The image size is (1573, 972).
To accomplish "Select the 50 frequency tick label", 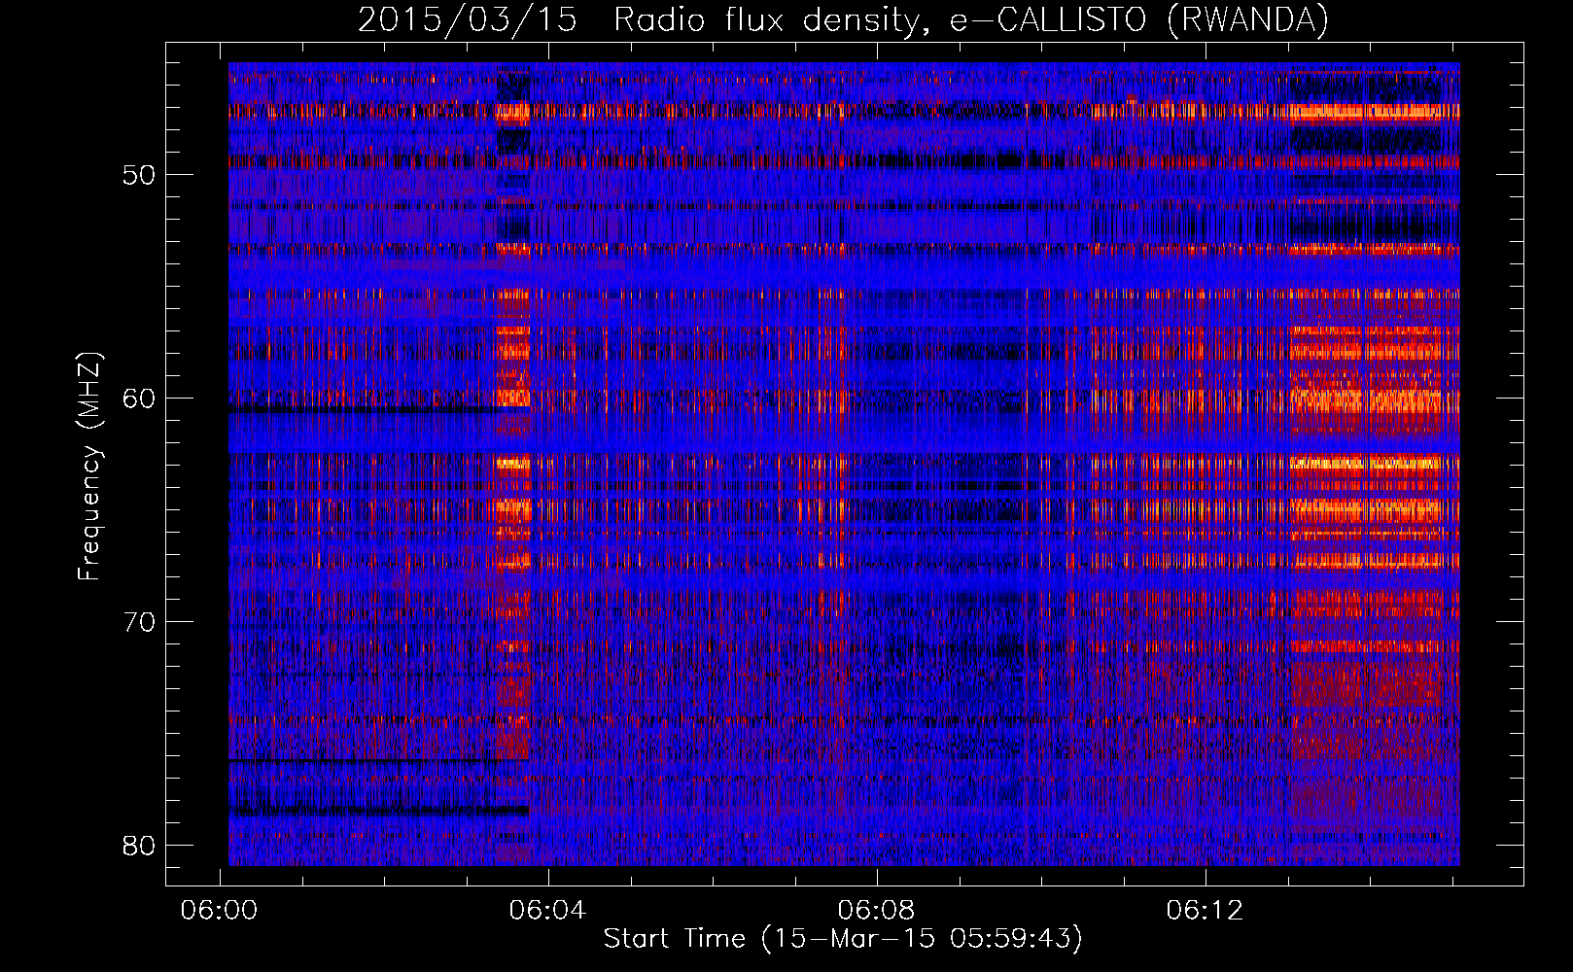I will pyautogui.click(x=139, y=175).
